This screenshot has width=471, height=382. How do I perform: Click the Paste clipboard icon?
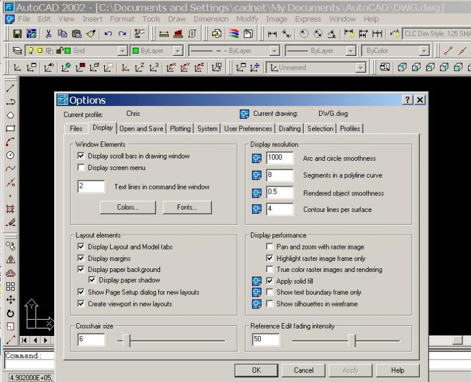[x=77, y=34]
